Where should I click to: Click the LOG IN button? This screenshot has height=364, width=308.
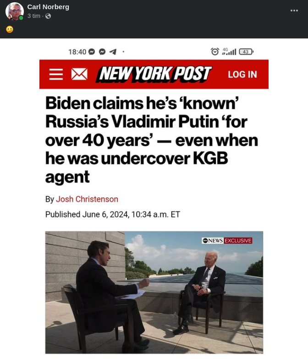pyautogui.click(x=242, y=75)
